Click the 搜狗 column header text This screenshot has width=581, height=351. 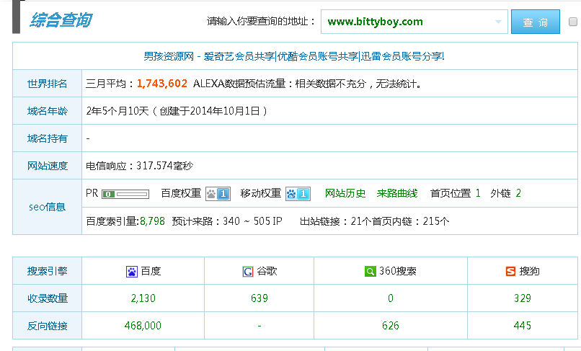pyautogui.click(x=530, y=271)
